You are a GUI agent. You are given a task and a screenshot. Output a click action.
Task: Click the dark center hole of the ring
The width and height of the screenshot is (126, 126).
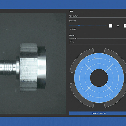[99, 78]
